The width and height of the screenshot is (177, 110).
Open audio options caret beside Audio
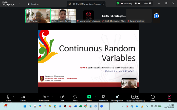click(13, 97)
